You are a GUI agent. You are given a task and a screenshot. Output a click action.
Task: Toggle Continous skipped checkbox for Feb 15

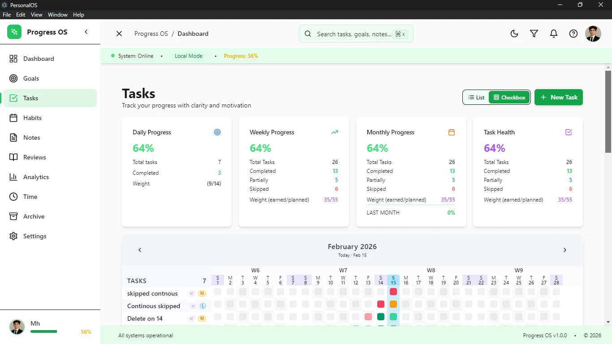click(393, 304)
